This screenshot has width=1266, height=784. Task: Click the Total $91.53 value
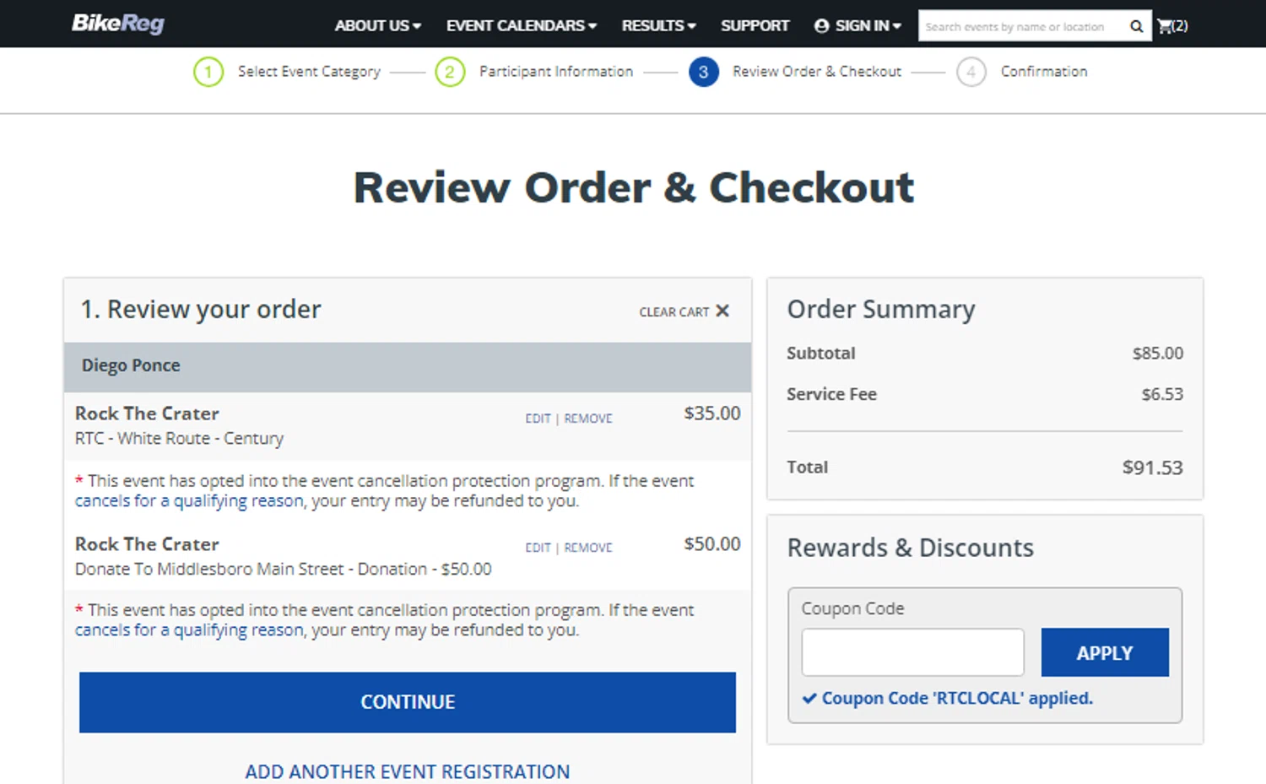1153,468
